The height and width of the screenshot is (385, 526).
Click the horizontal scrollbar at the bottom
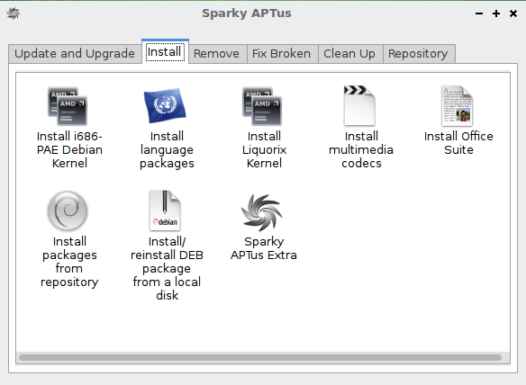[260, 357]
